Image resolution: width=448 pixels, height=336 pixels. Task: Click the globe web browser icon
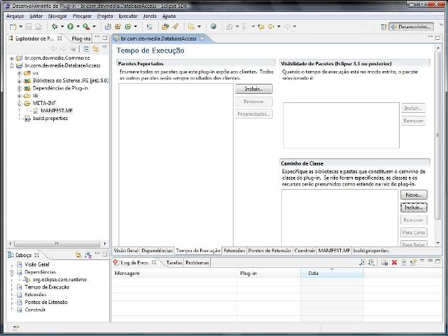(213, 26)
